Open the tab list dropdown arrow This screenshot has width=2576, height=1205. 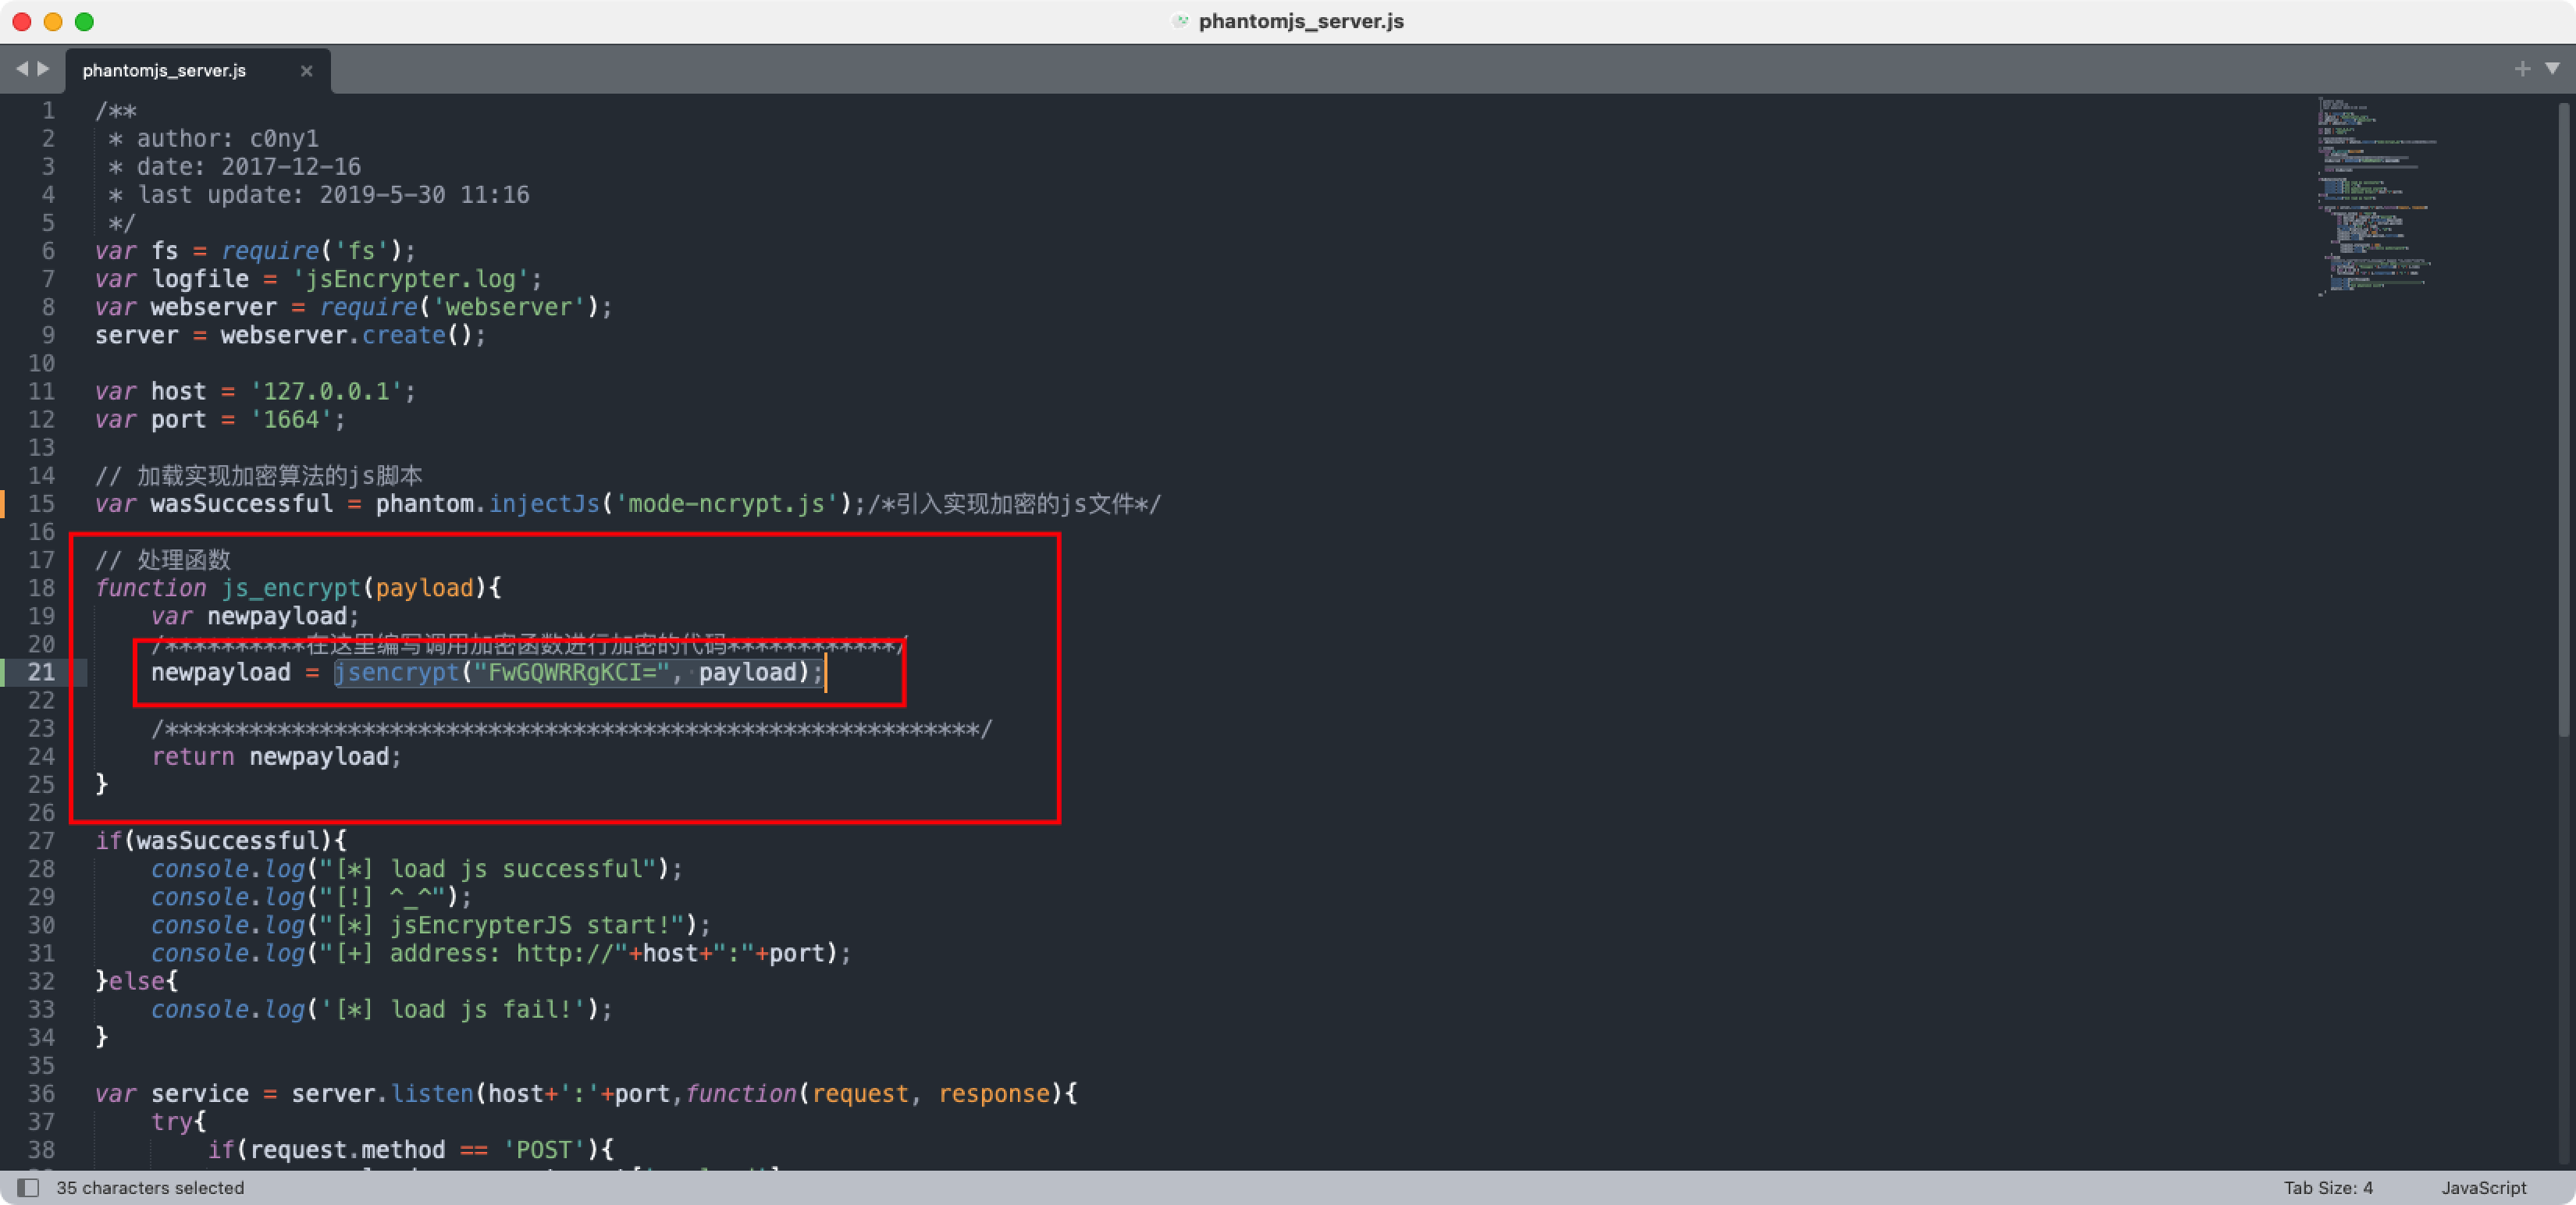[x=2552, y=69]
